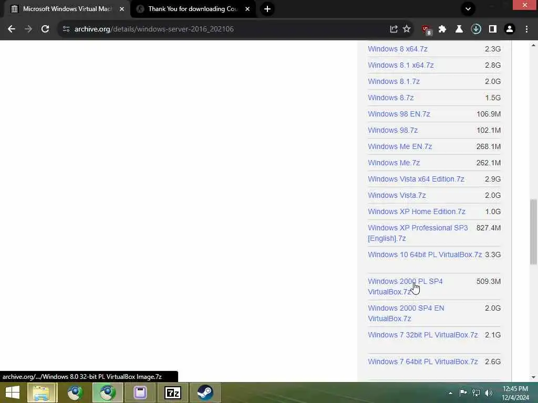Open the clock showing 12:45 PM

(515, 393)
